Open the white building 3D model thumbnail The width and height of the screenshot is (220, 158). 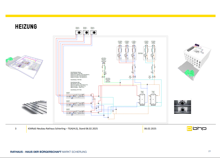pyautogui.click(x=194, y=59)
